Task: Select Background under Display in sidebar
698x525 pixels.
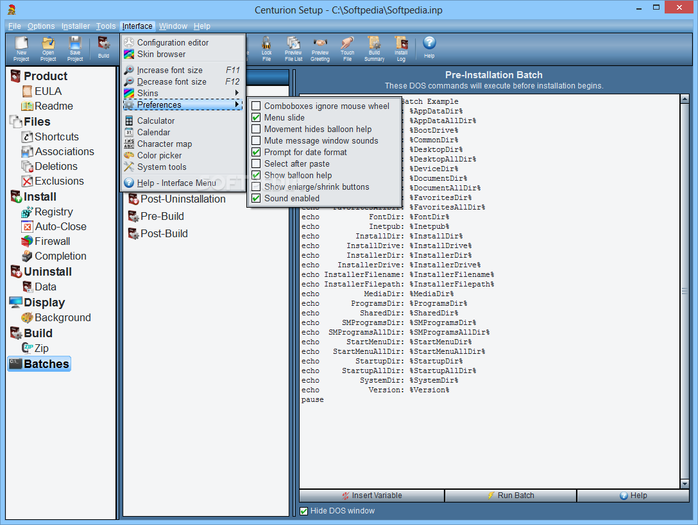Action: click(56, 317)
